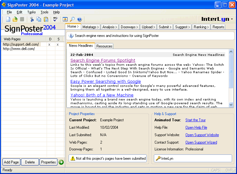Click the news scrollbar up arrow

pos(231,52)
